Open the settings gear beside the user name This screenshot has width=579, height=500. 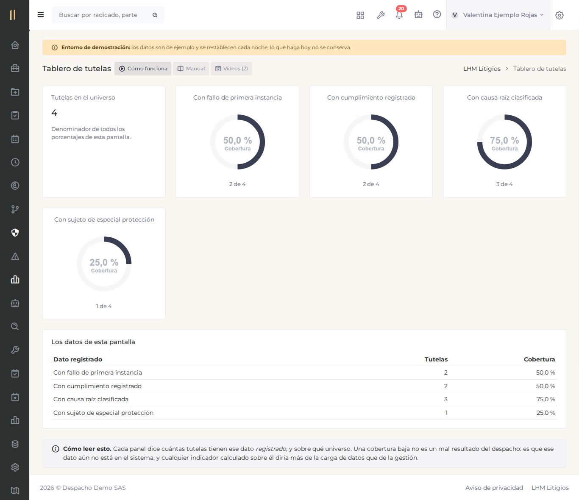[560, 15]
